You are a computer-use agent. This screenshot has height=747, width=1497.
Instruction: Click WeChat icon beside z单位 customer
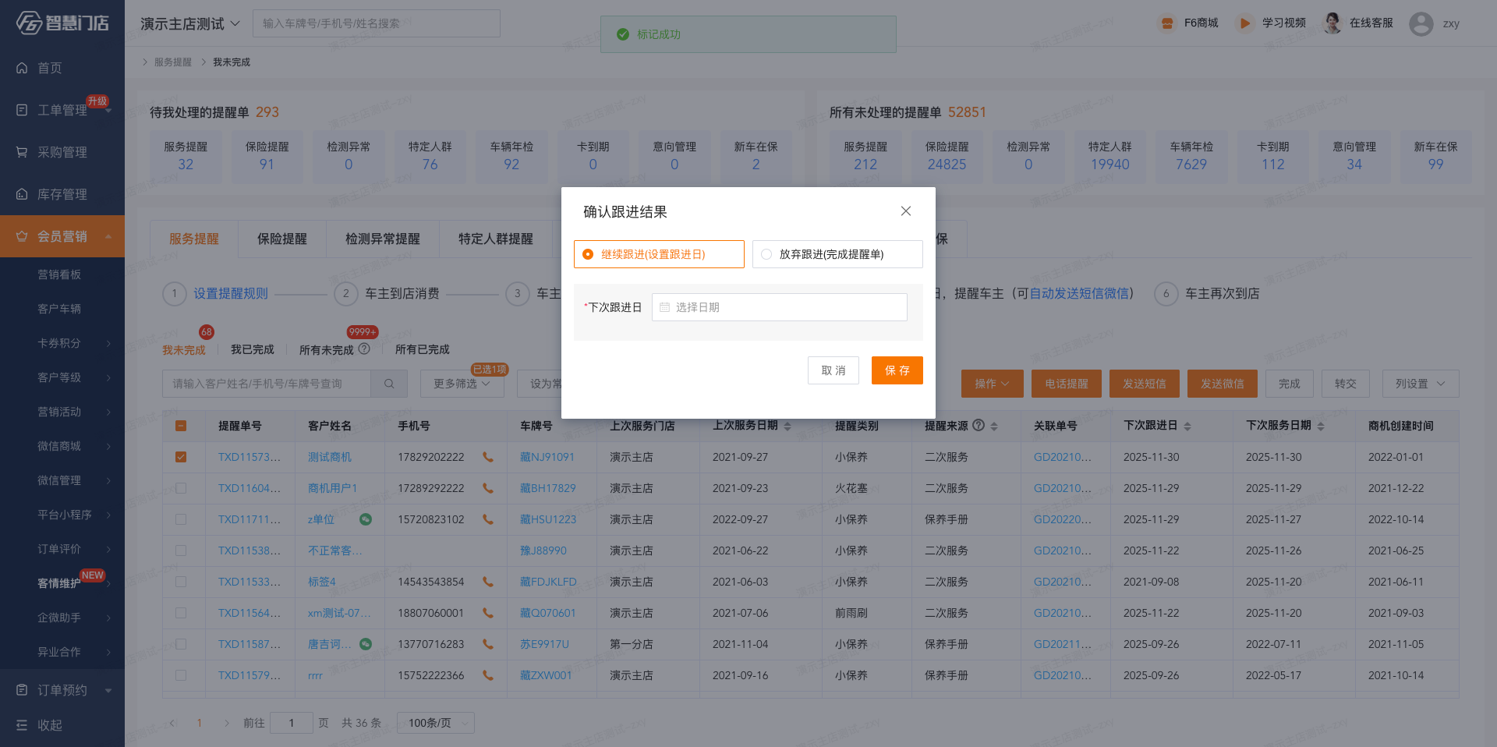pos(365,519)
